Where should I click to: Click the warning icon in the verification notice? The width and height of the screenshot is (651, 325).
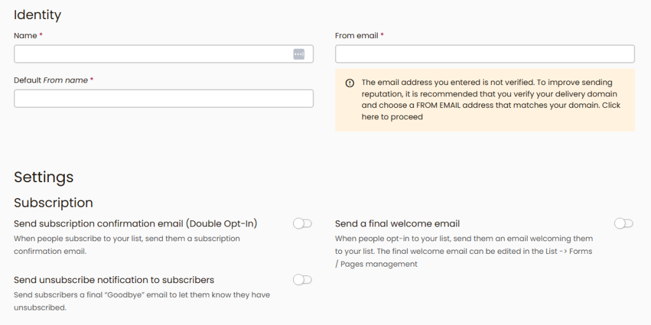click(350, 83)
